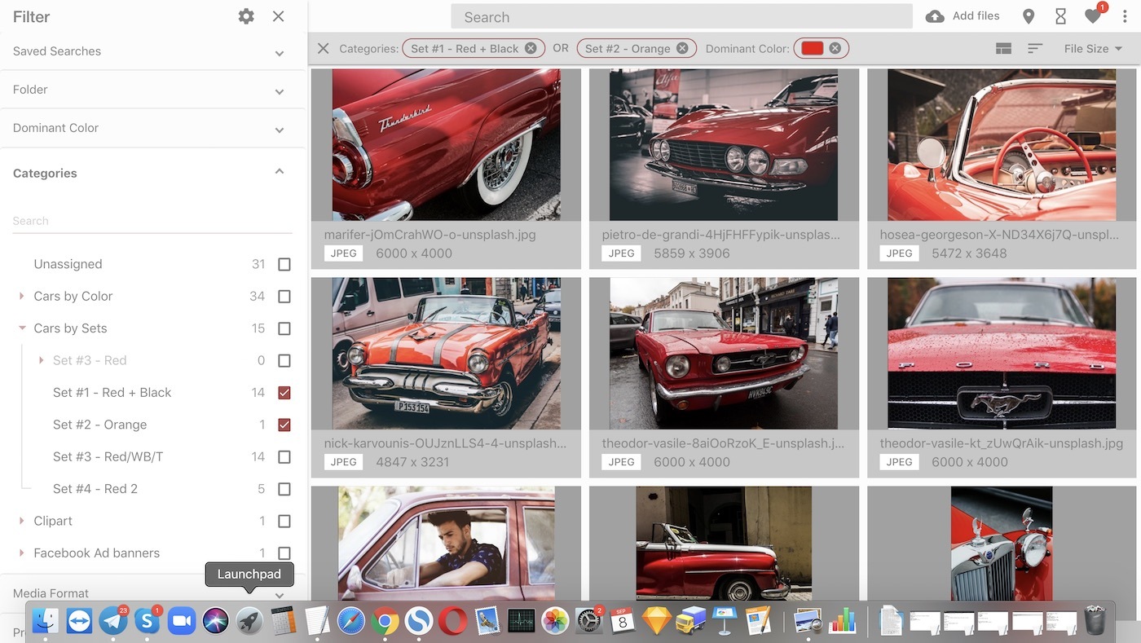The width and height of the screenshot is (1141, 643).
Task: Open filter settings gear icon
Action: click(246, 16)
